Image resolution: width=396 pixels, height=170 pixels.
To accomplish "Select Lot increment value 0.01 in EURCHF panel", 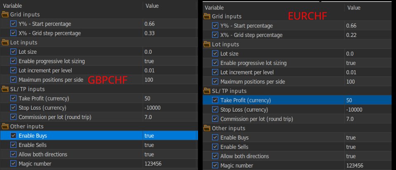I will tap(351, 72).
